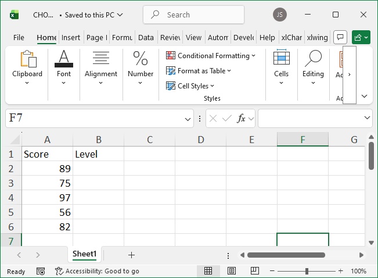The image size is (378, 278).
Task: Select column A header
Action: tap(47, 140)
